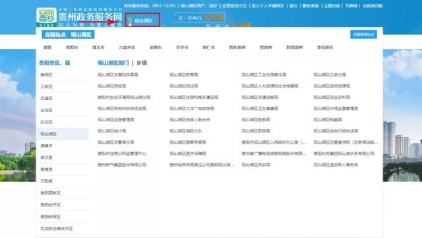This screenshot has height=238, width=422.
Task: Select 铜仁市 in city row
Action: [208, 47]
